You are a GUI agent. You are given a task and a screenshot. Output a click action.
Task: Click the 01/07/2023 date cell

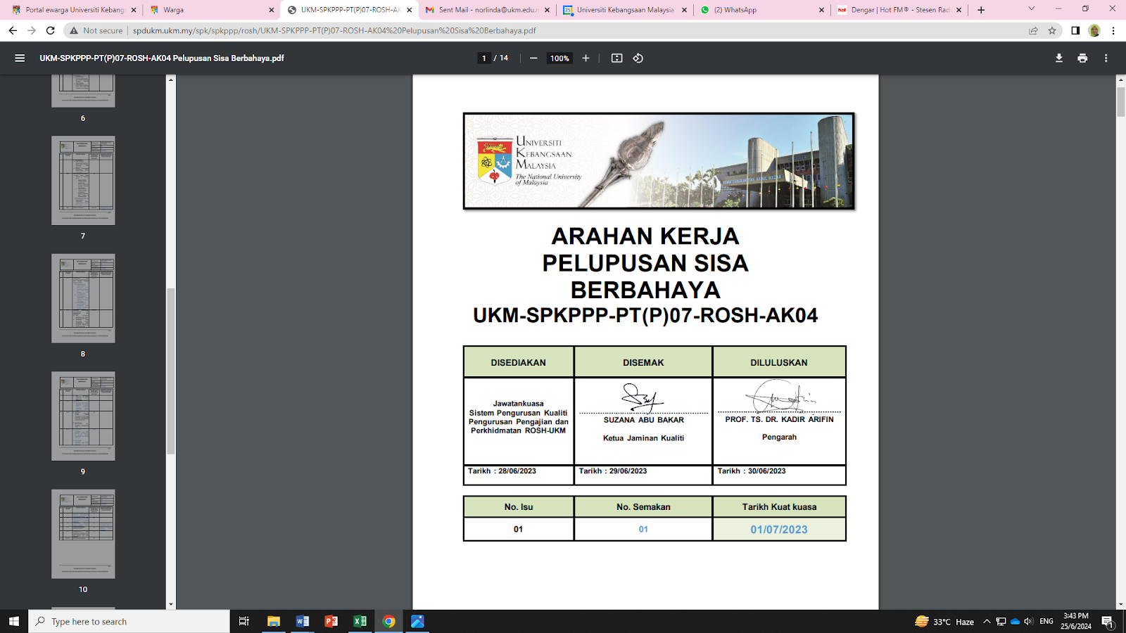[779, 530]
